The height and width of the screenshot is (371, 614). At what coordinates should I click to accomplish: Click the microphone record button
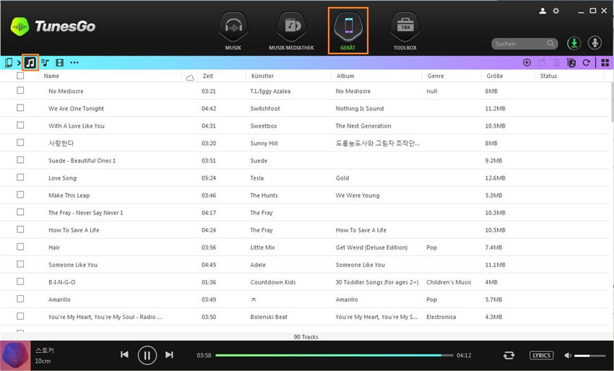594,43
